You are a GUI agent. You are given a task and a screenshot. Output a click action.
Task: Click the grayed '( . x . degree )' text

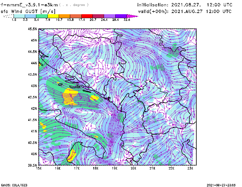point(74,5)
